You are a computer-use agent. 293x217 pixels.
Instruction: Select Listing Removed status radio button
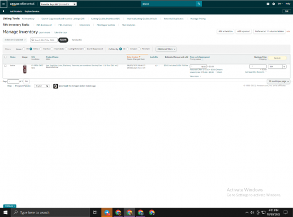(66, 49)
